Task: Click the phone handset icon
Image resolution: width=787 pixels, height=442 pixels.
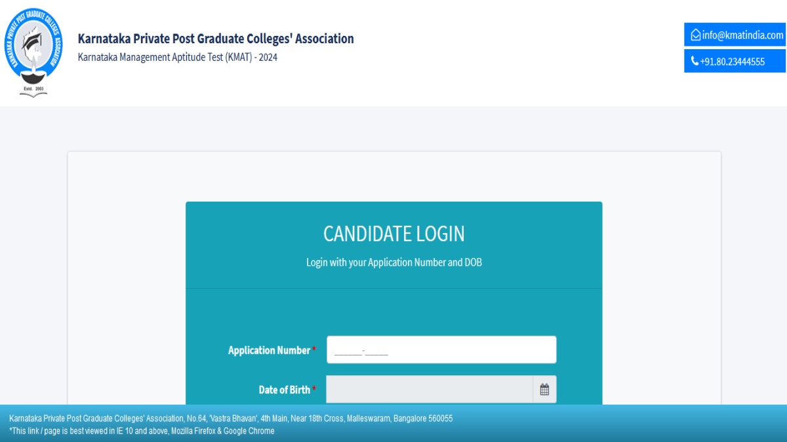Action: pyautogui.click(x=695, y=62)
